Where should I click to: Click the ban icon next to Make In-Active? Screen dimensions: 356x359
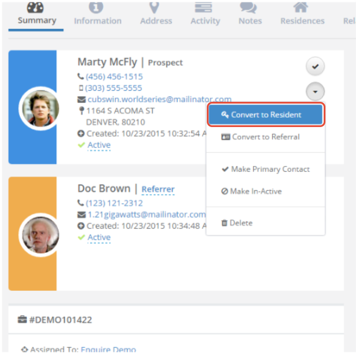(224, 191)
